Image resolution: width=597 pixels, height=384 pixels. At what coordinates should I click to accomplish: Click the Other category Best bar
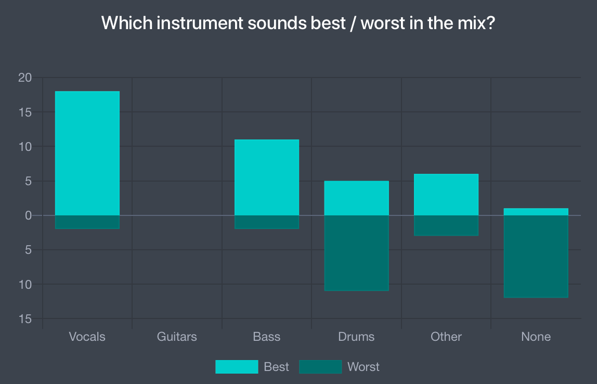[x=446, y=195]
